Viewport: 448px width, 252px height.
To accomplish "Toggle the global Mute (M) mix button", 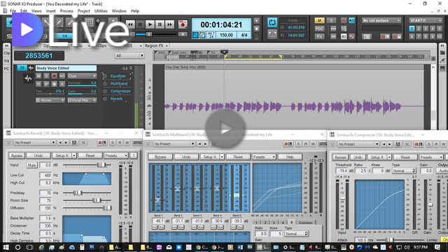I will tap(319, 20).
